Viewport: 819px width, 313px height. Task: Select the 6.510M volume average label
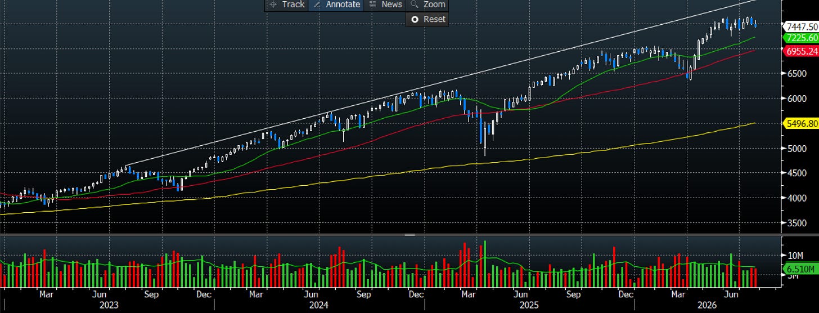point(801,270)
